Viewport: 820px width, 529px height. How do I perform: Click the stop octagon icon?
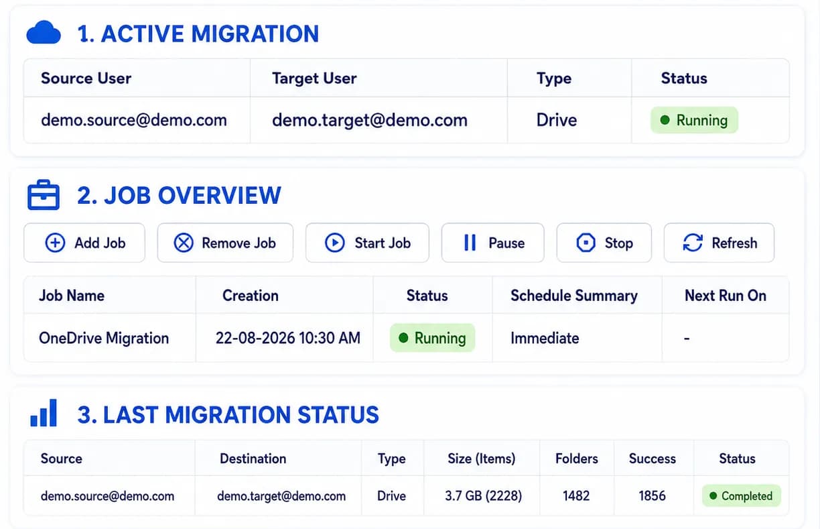click(x=586, y=243)
